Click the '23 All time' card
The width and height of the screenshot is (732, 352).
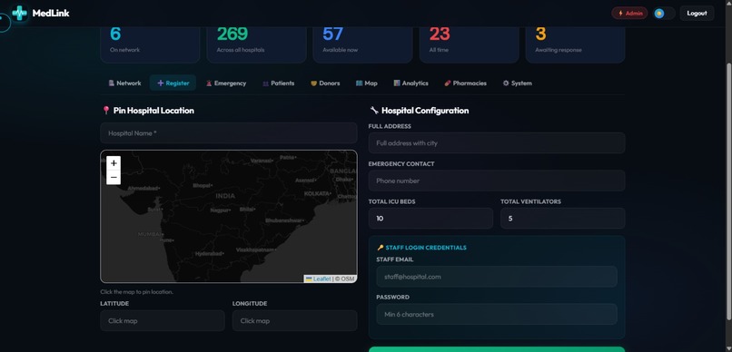470,44
